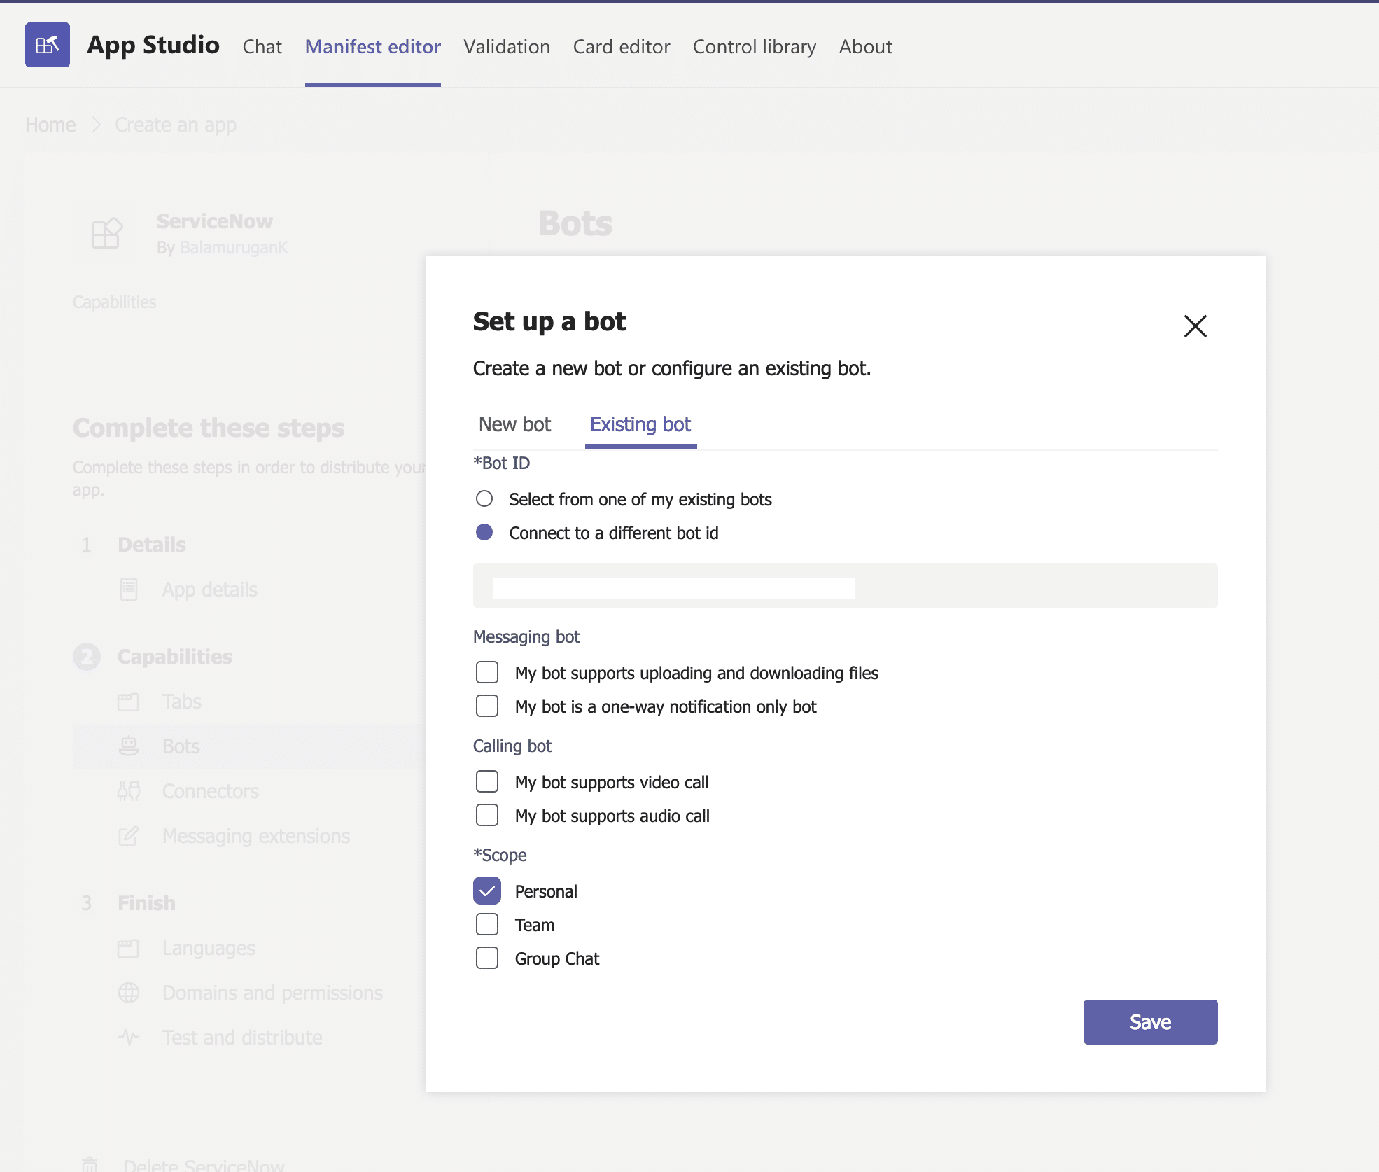Image resolution: width=1379 pixels, height=1172 pixels.
Task: Go to Home breadcrumb link
Action: [50, 125]
